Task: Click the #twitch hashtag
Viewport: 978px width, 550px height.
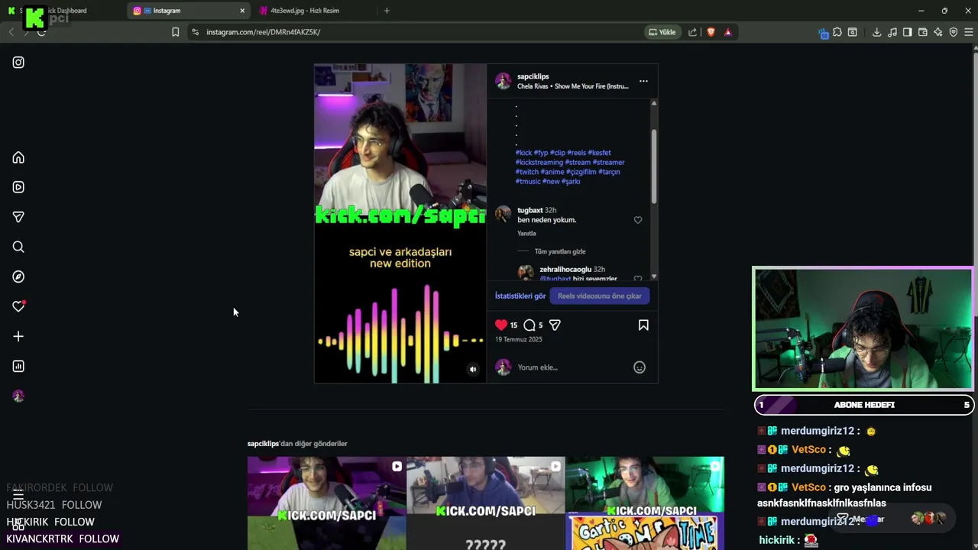Action: coord(527,172)
